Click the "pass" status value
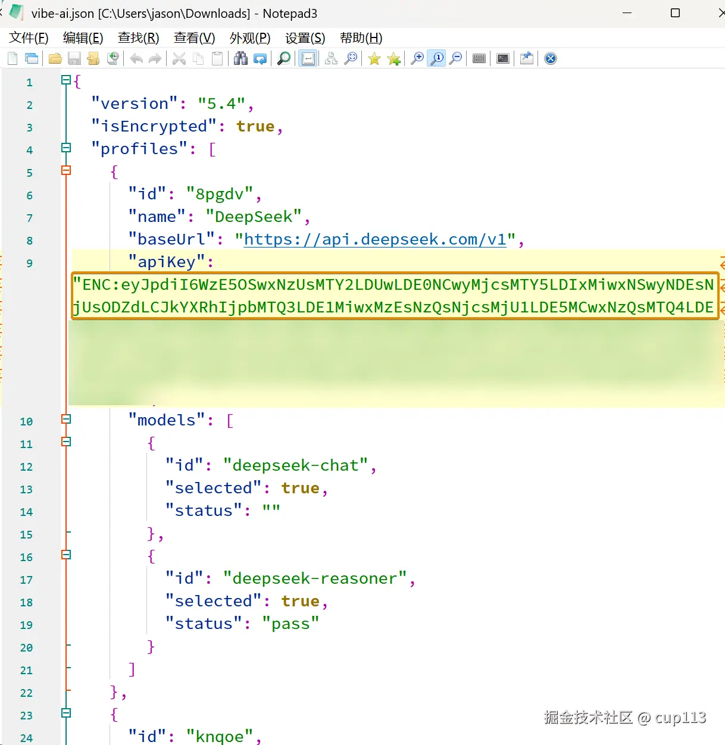725x745 pixels. [290, 624]
